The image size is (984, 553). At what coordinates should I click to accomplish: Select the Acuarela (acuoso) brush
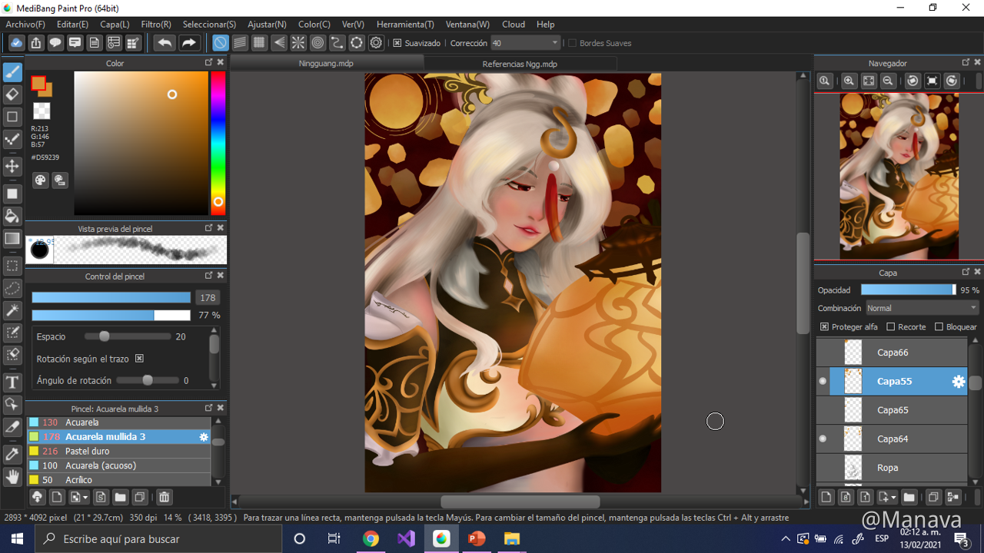(119, 465)
